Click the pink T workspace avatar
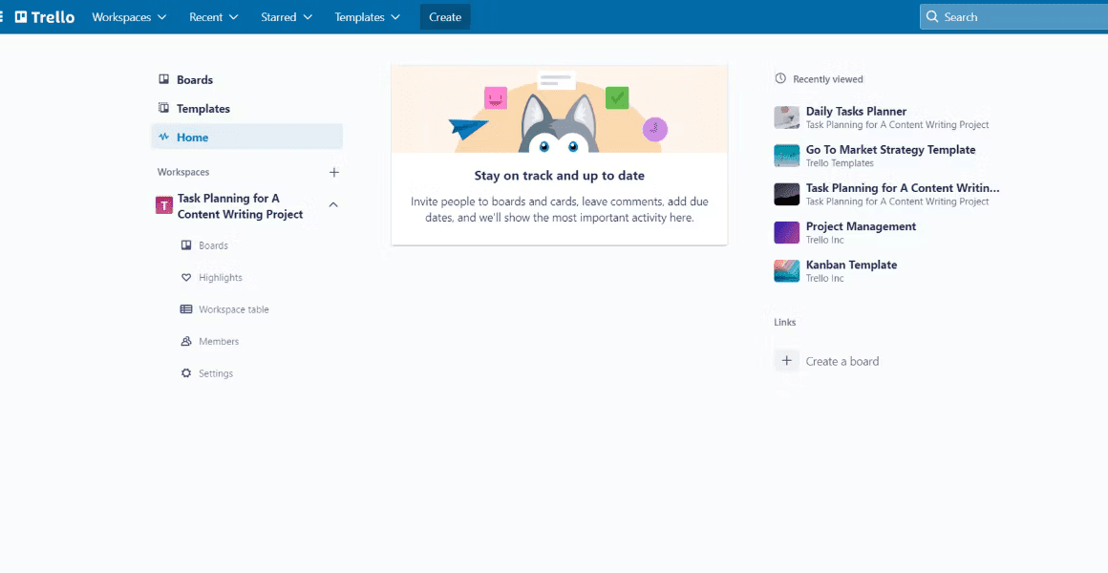 click(x=164, y=205)
